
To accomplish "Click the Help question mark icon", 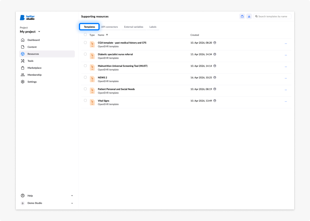I will point(23,196).
